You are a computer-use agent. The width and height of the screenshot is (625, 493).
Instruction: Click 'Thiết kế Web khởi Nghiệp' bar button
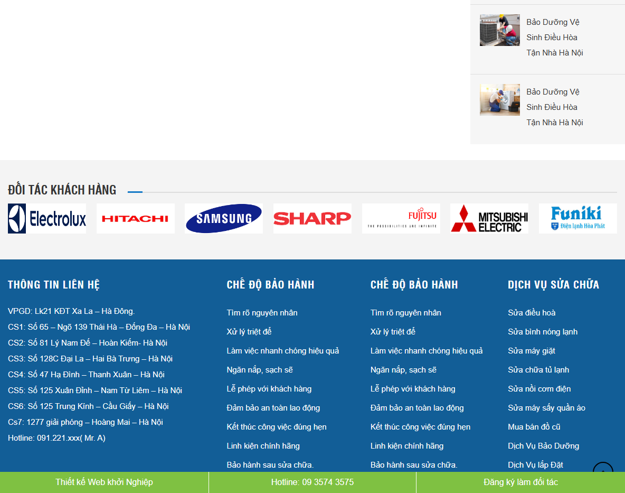pos(104,482)
